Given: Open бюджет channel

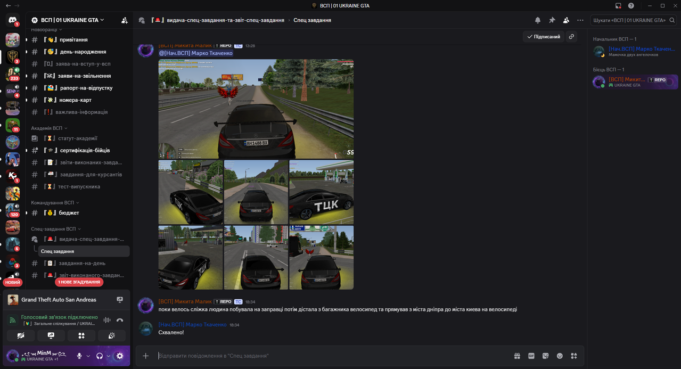Looking at the screenshot, I should [x=78, y=213].
